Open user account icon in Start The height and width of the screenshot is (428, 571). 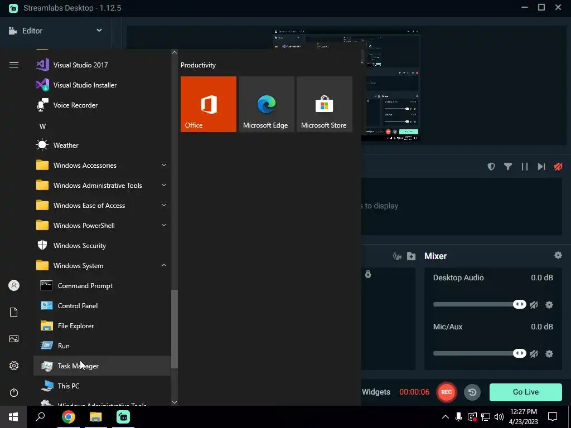click(14, 285)
